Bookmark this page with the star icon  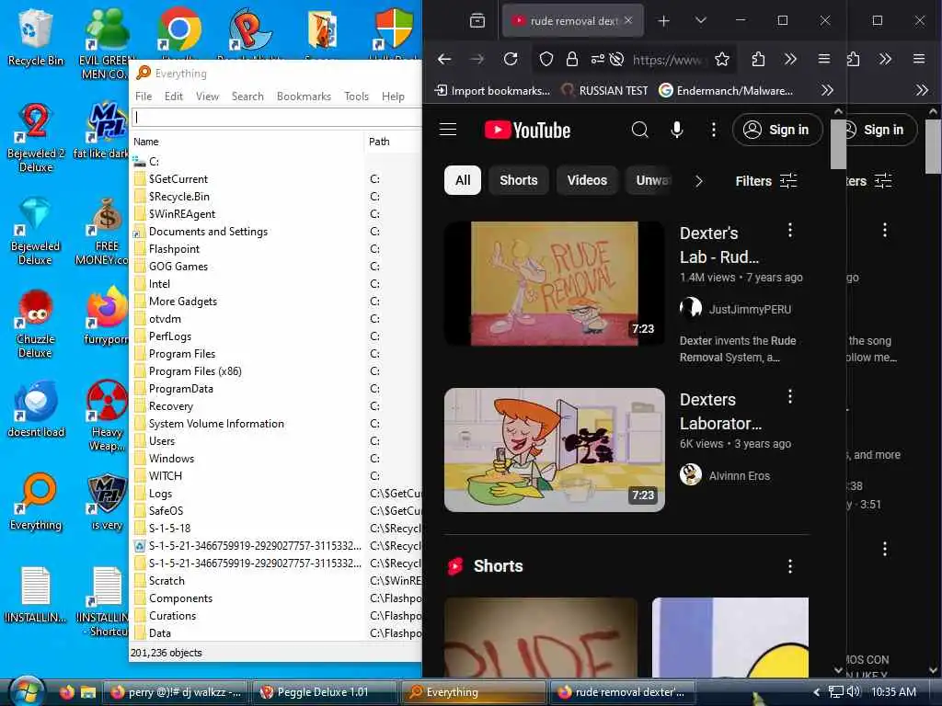point(722,59)
